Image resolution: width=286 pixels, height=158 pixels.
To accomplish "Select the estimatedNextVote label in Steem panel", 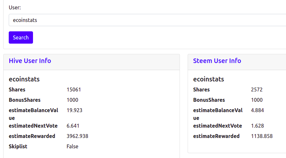I will [x=218, y=126].
